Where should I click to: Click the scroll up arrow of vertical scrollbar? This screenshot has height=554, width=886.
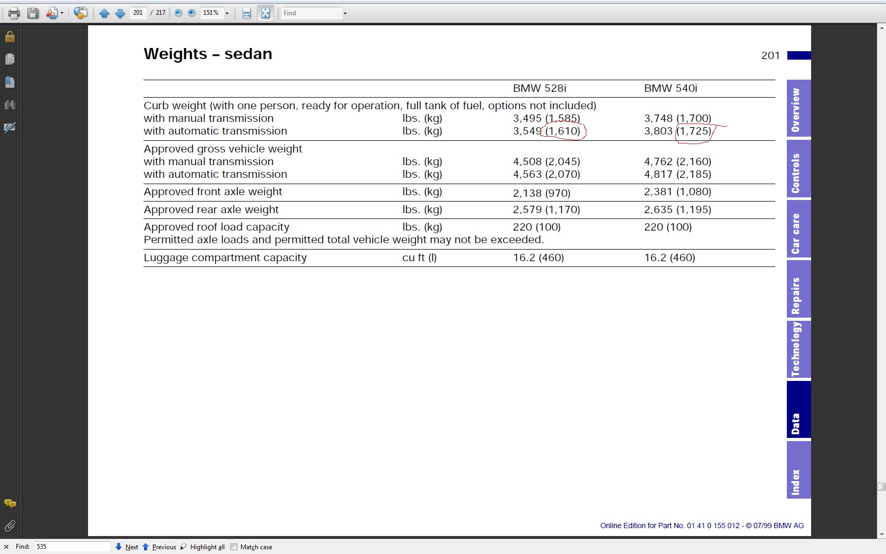[x=881, y=28]
